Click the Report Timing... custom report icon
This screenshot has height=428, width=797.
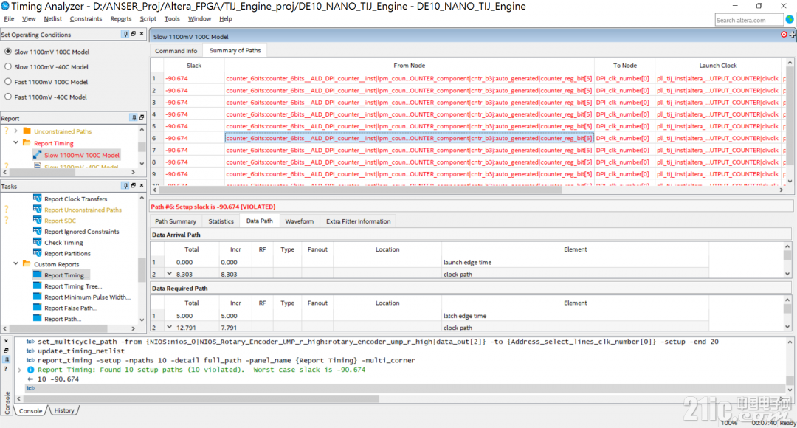[x=37, y=275]
